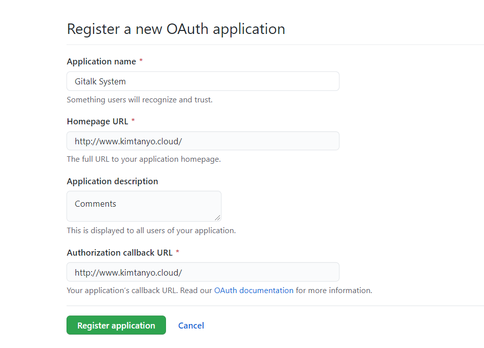The width and height of the screenshot is (484, 348).
Task: Click 'Something users will recognize and trust.' hint
Action: tap(139, 100)
